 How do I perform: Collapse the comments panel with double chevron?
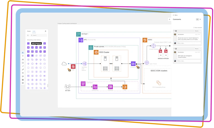[x=169, y=20]
